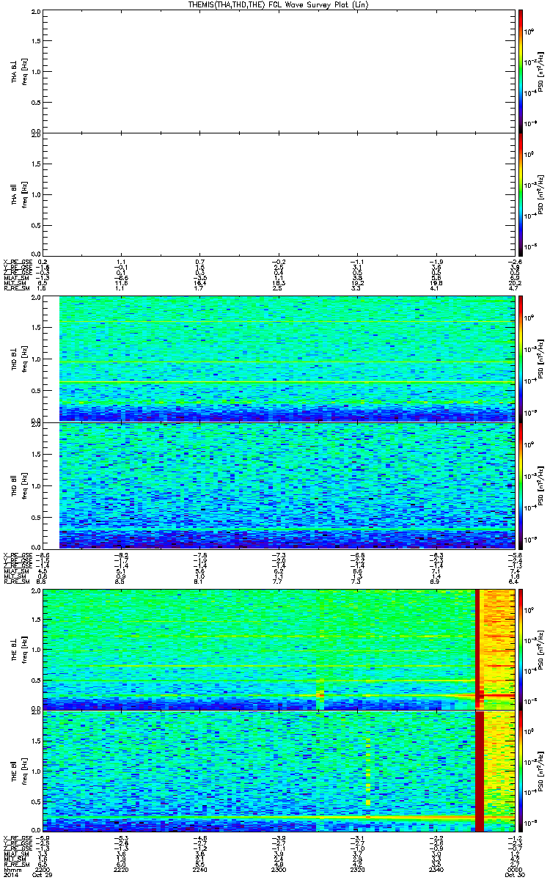Click the Oct 30 date label
Screen dimensions: 550x880
(x=513, y=876)
